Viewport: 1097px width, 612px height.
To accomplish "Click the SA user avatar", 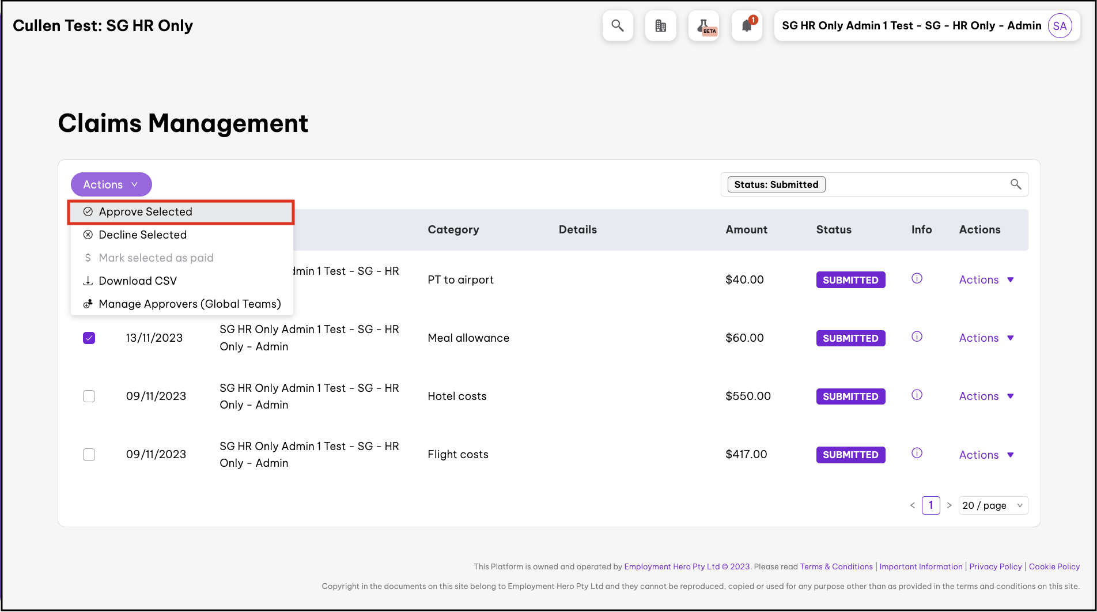I will (x=1060, y=26).
